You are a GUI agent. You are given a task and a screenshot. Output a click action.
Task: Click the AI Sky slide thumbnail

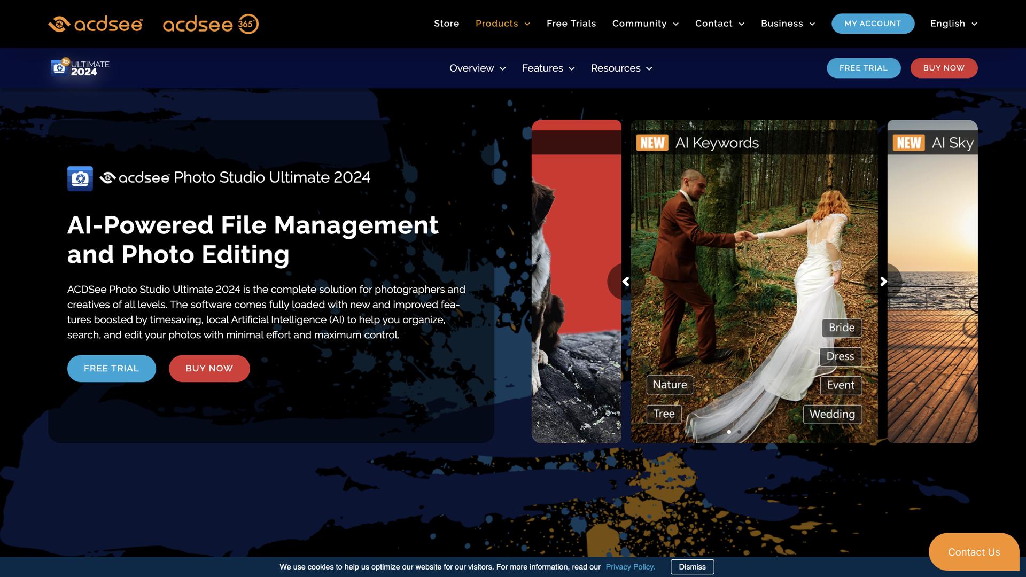click(932, 321)
